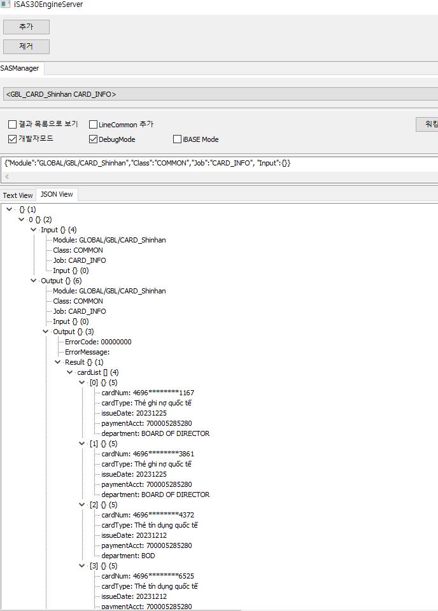Select cardNum 4696*********6525 row
The width and height of the screenshot is (438, 611).
tap(148, 576)
